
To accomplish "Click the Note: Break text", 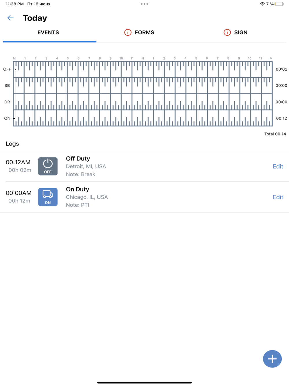I will coord(81,174).
